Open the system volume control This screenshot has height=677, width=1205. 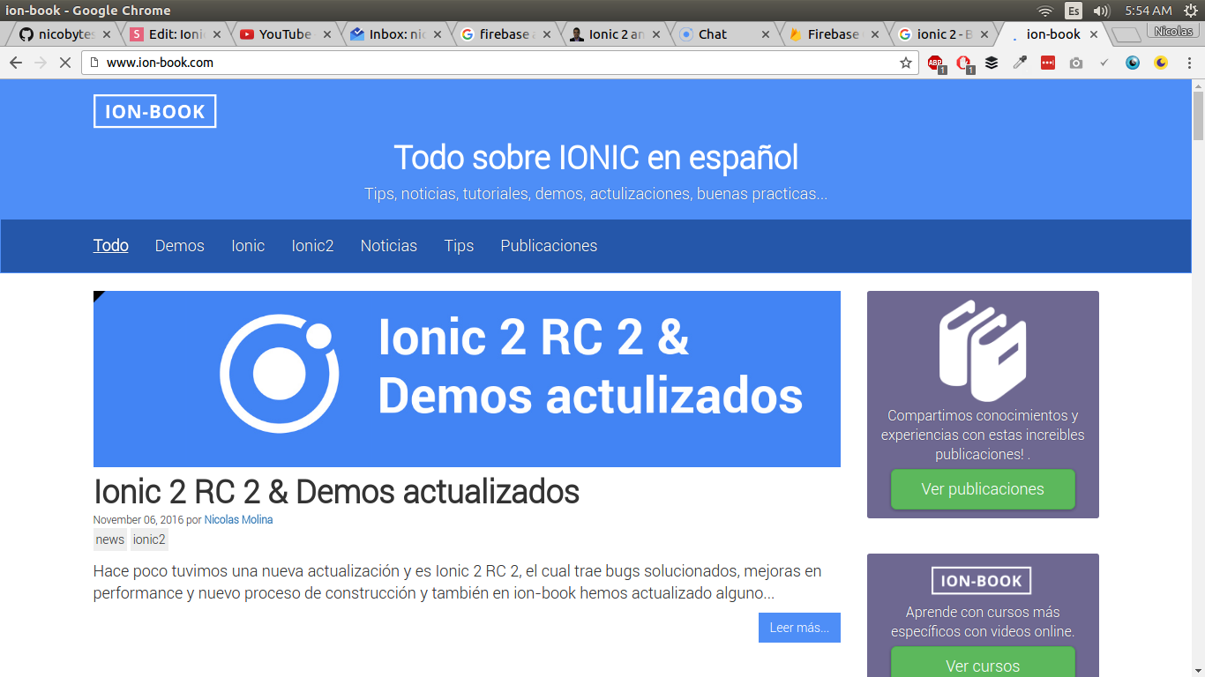(x=1101, y=11)
